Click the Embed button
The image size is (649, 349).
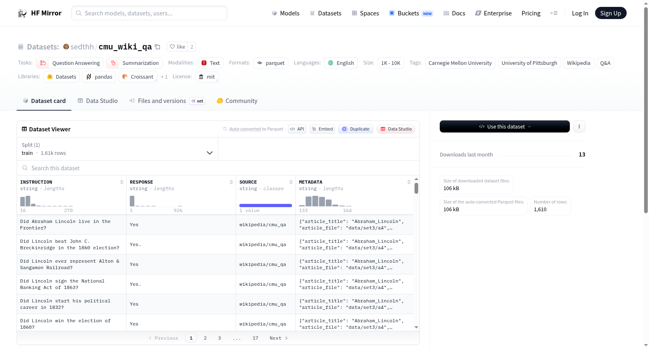(x=322, y=129)
